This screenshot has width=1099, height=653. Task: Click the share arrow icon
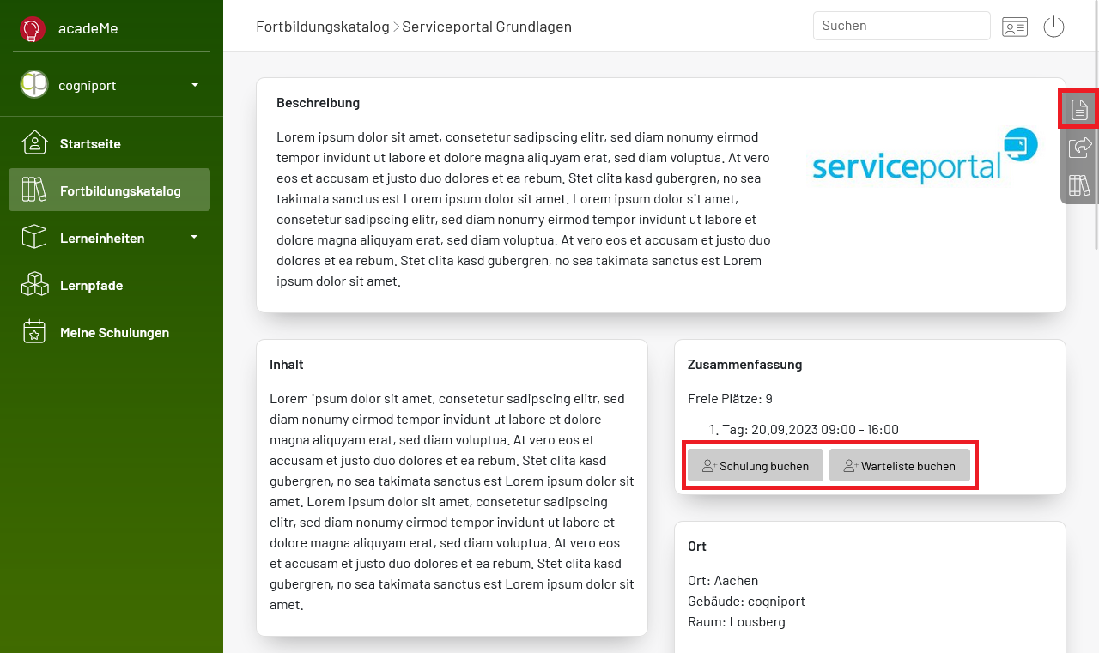click(1079, 147)
